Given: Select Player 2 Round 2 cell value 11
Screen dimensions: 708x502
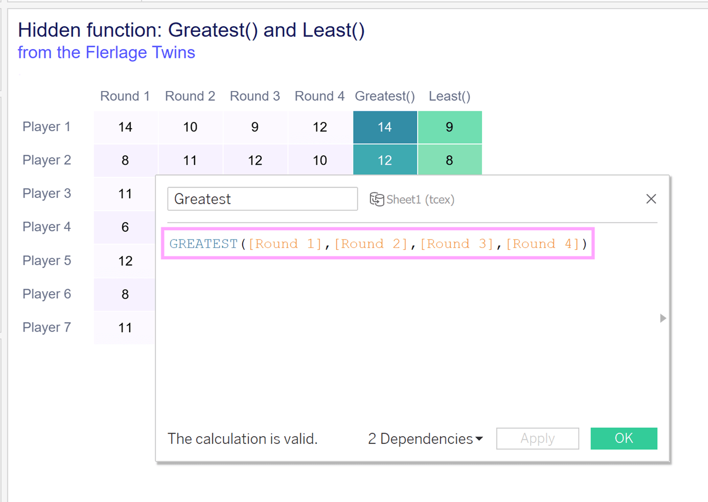Looking at the screenshot, I should coord(190,160).
